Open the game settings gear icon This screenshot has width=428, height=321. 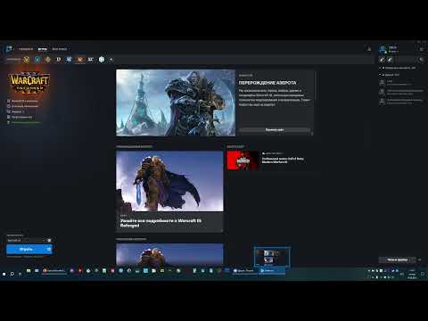[x=49, y=240]
